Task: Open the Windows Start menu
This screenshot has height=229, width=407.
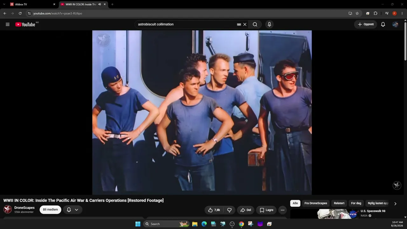Action: pos(138,224)
